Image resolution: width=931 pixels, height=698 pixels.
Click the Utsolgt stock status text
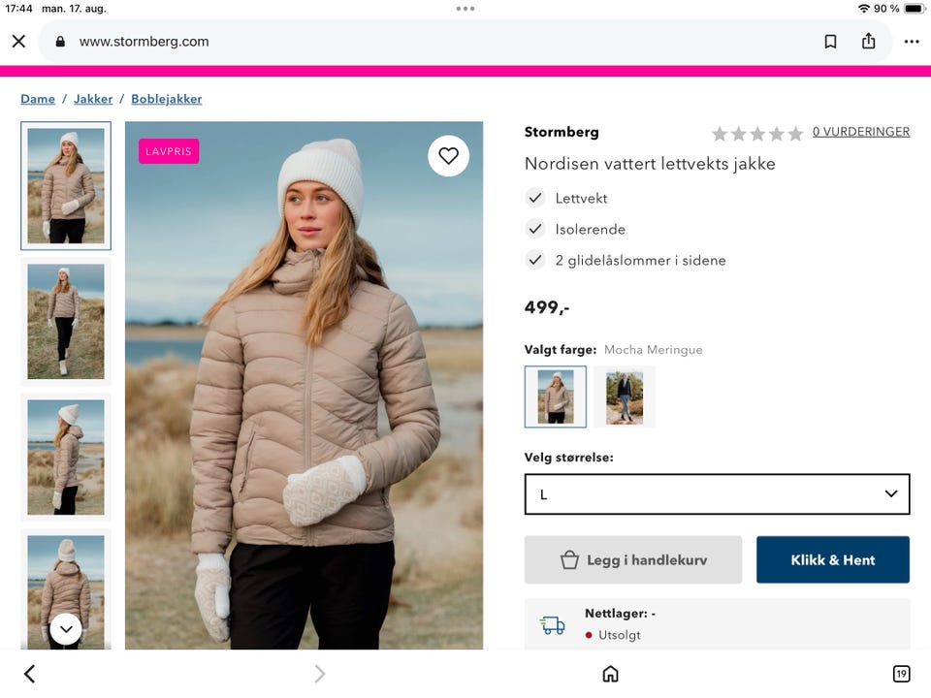620,635
